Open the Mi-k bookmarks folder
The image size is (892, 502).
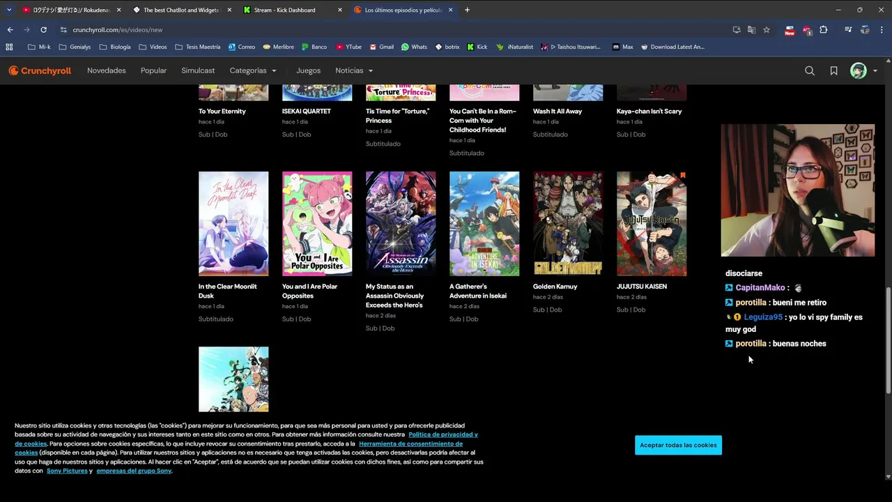39,47
